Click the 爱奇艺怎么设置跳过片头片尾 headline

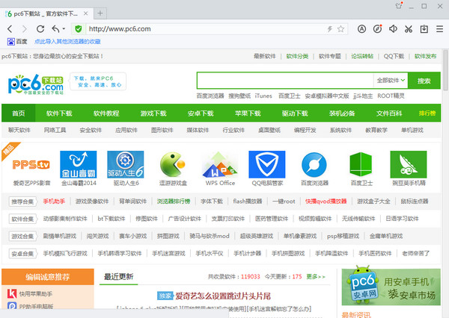tap(223, 296)
